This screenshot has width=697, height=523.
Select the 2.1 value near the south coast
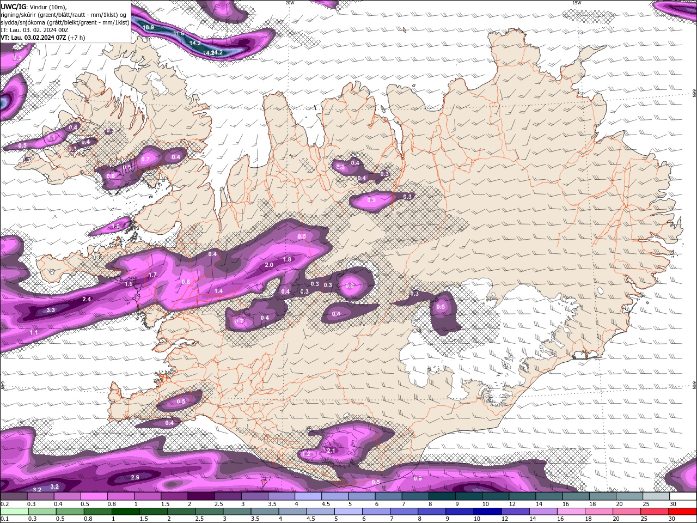point(331,451)
